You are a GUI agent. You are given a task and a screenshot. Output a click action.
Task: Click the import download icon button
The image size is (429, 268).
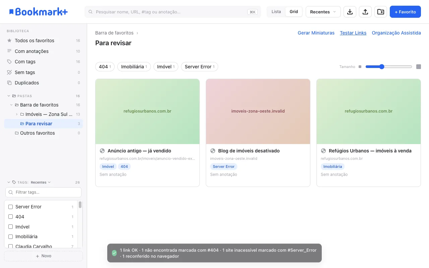[350, 12]
